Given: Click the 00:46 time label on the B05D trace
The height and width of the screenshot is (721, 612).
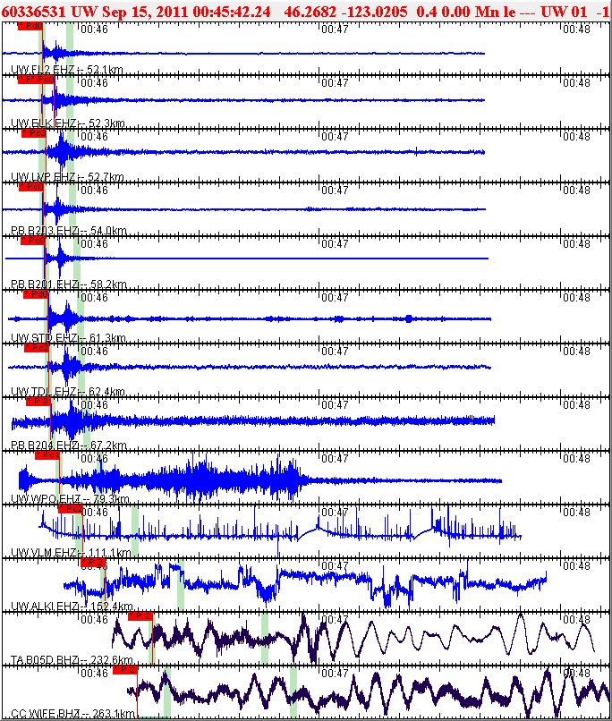Looking at the screenshot, I should 94,620.
